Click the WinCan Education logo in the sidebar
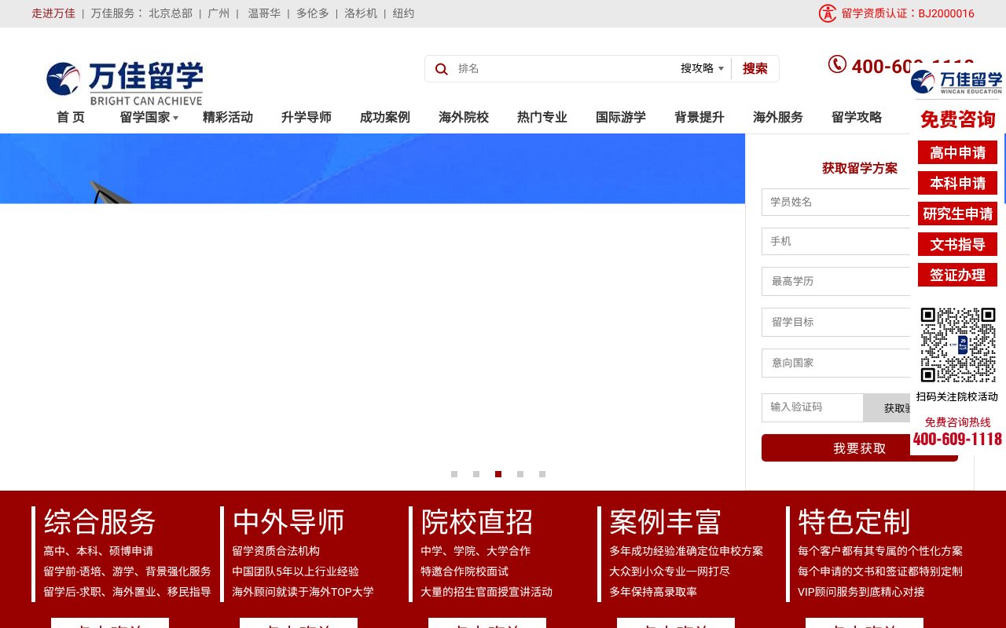The width and height of the screenshot is (1006, 628). pos(957,81)
